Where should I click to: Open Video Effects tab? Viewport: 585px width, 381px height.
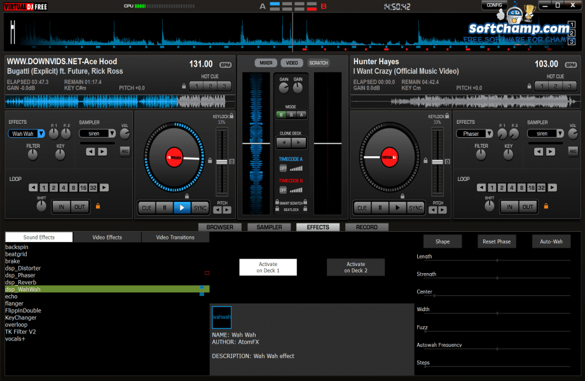[107, 237]
